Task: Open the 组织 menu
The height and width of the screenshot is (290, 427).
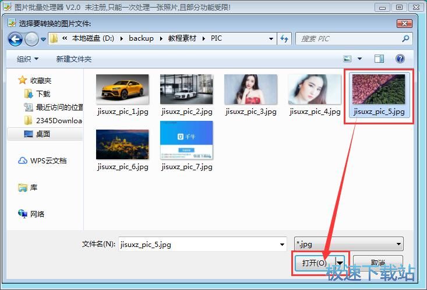Action: 27,59
